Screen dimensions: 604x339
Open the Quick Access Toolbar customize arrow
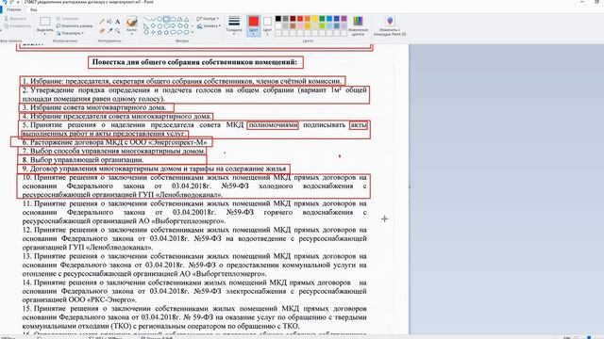tap(18, 2)
